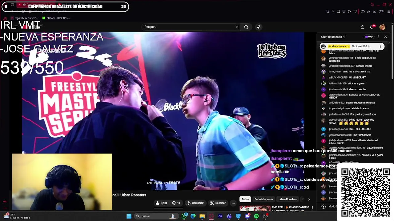This screenshot has width=394, height=221.
Task: Like the video with 4,9 K likes
Action: [x=161, y=203]
